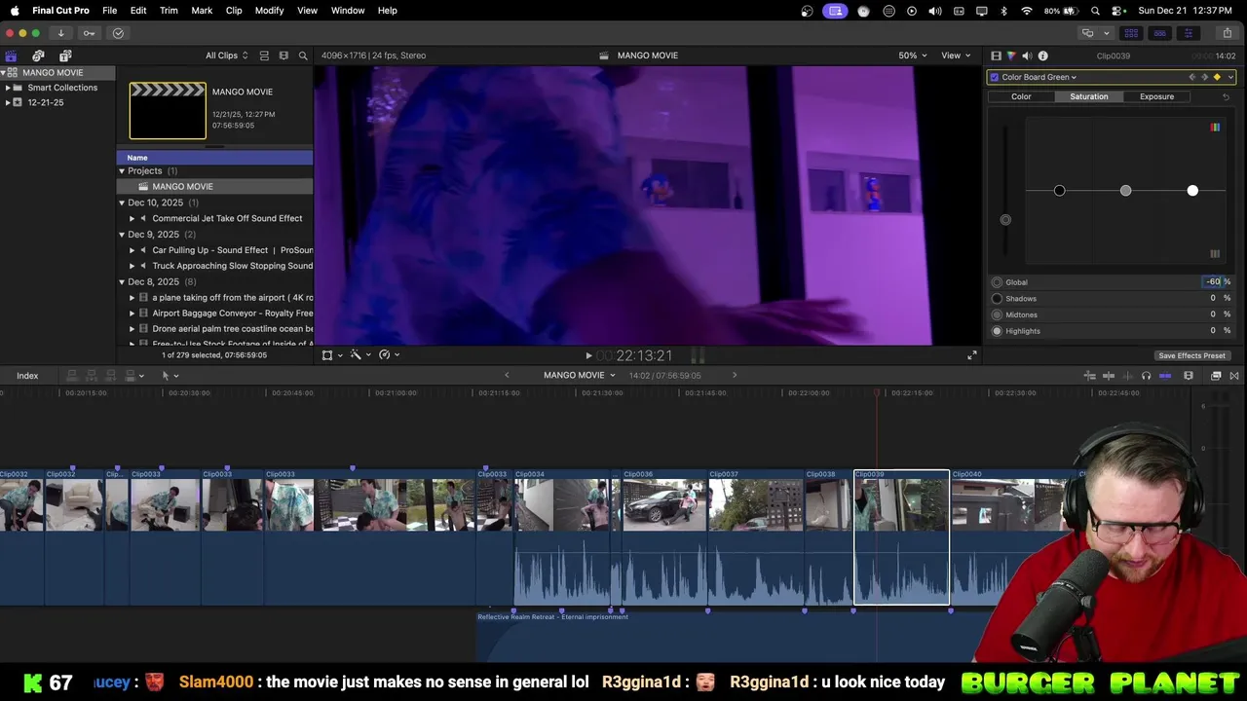Collapse the Dec 8, 2025 group

[x=122, y=281]
